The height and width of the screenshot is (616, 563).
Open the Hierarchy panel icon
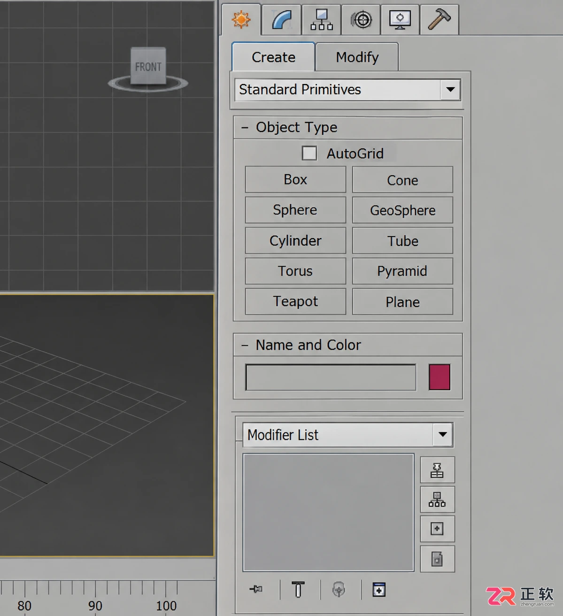point(322,20)
